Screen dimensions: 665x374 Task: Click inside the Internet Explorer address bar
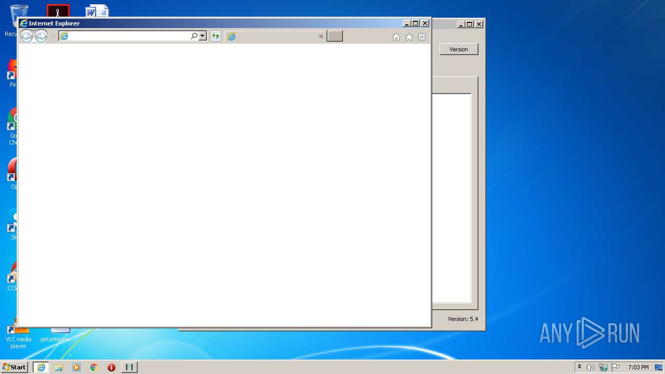125,36
